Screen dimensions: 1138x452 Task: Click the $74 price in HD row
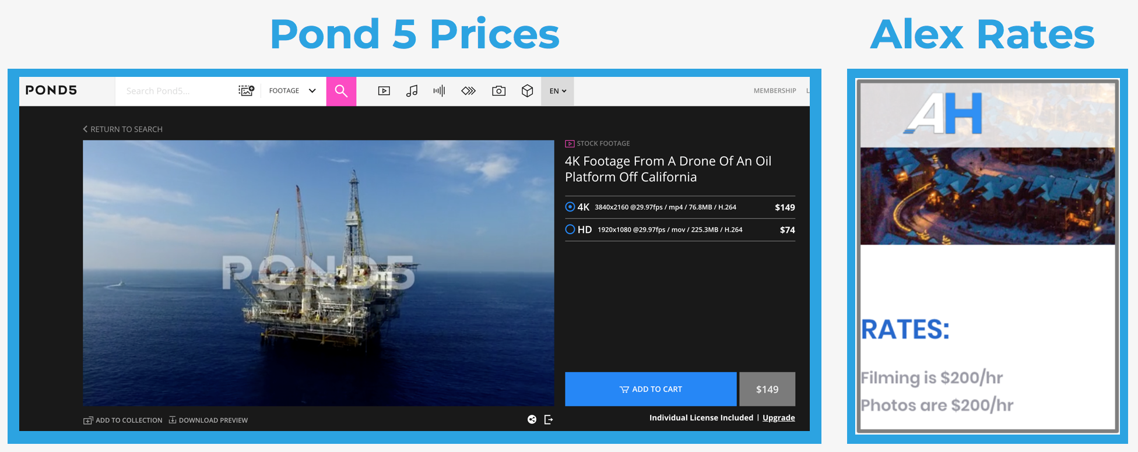pyautogui.click(x=787, y=230)
